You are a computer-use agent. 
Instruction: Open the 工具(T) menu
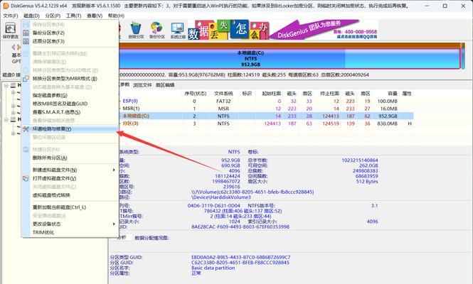(x=73, y=16)
